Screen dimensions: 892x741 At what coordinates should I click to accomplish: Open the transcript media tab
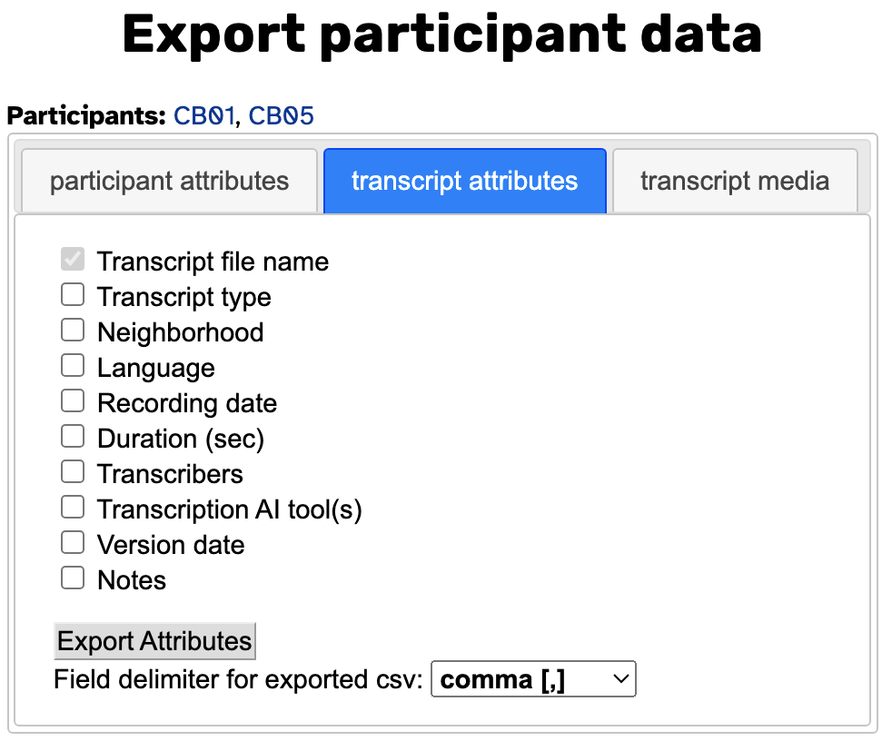735,181
